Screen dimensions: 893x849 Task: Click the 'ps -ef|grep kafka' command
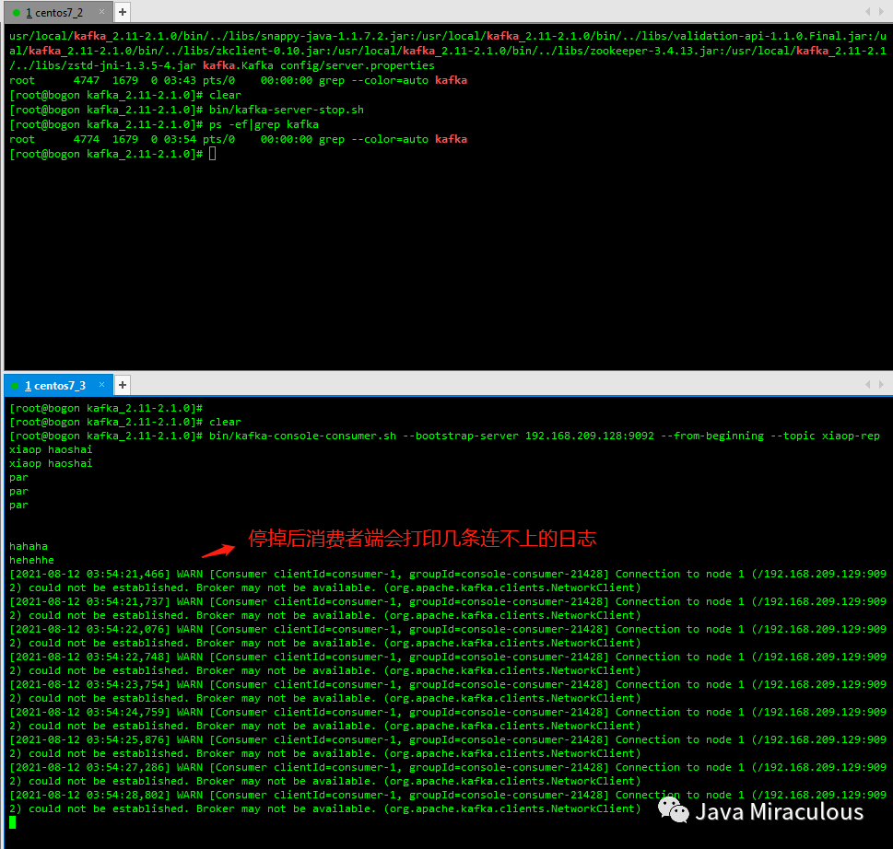point(264,124)
